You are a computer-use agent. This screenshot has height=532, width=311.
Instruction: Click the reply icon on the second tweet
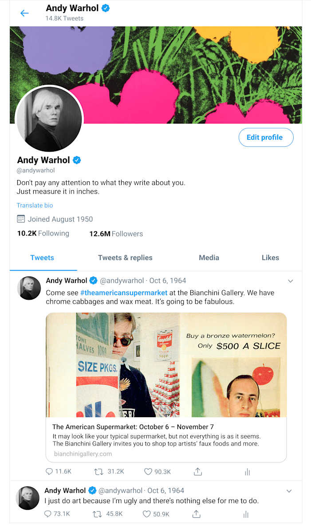click(47, 514)
